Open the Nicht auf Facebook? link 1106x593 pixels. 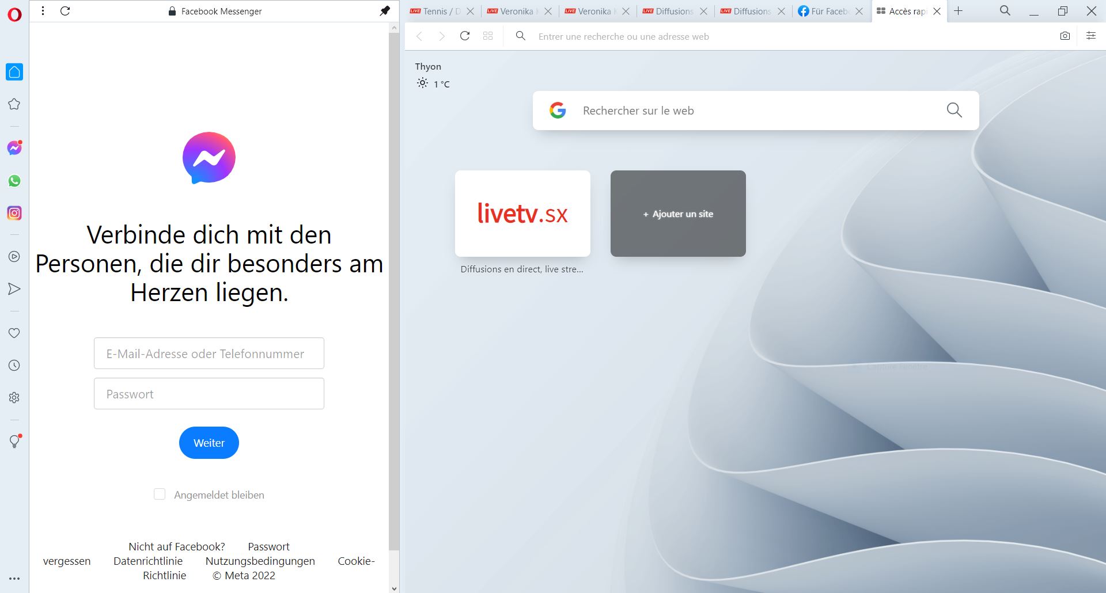coord(177,546)
